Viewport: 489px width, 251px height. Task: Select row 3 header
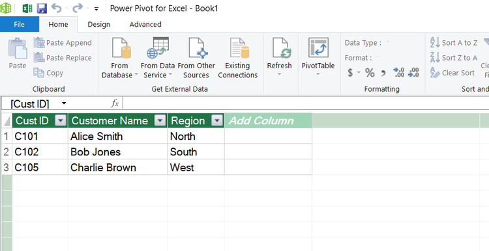7,167
